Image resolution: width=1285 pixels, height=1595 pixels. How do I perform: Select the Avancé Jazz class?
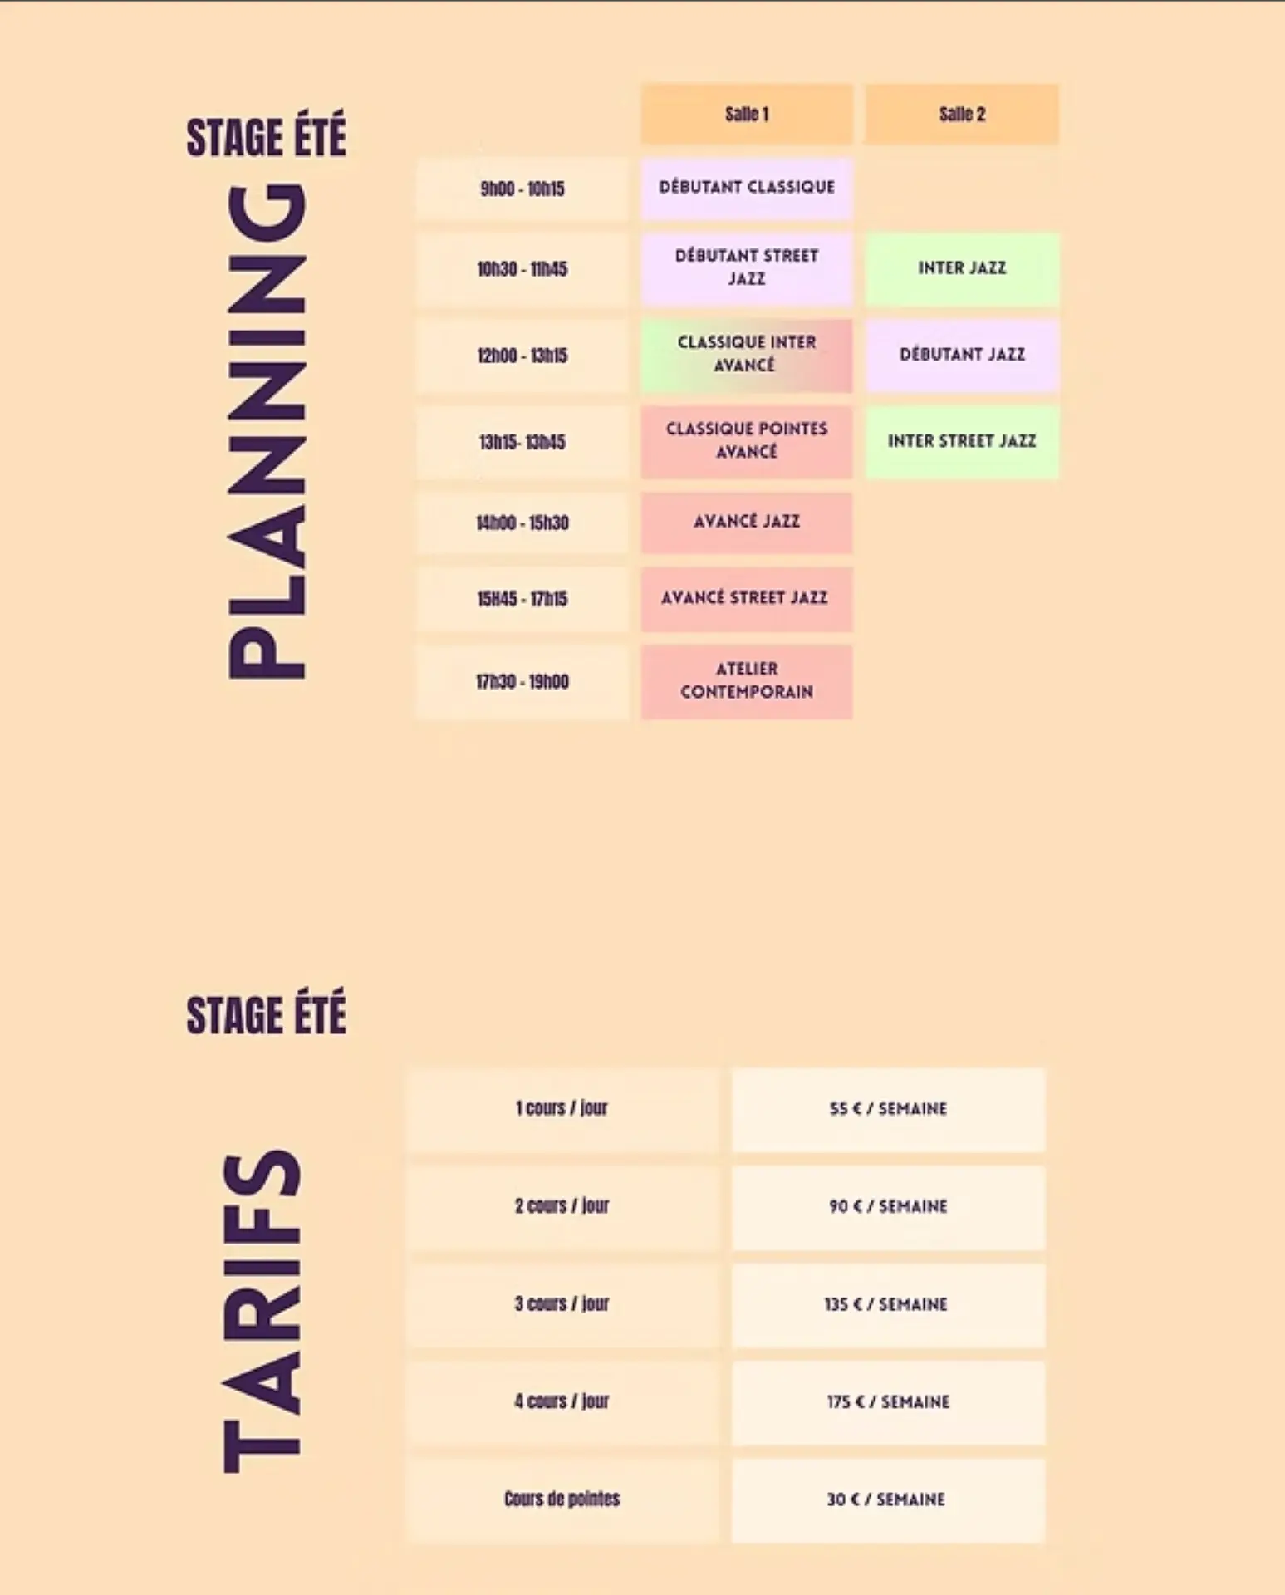coord(746,523)
